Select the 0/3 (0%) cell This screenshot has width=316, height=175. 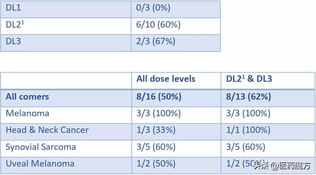(x=153, y=8)
